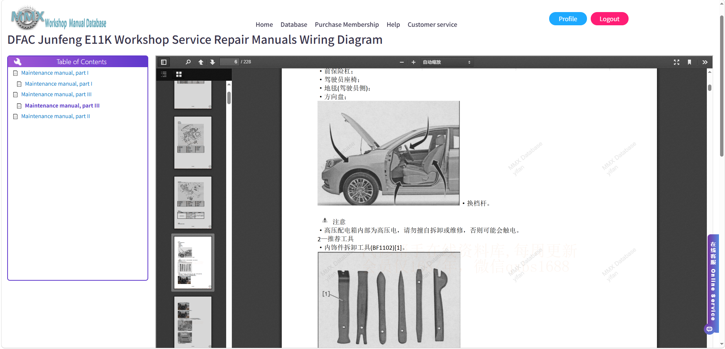Click the thumbnail sidebar scrollbar handle
This screenshot has width=725, height=349.
[229, 98]
